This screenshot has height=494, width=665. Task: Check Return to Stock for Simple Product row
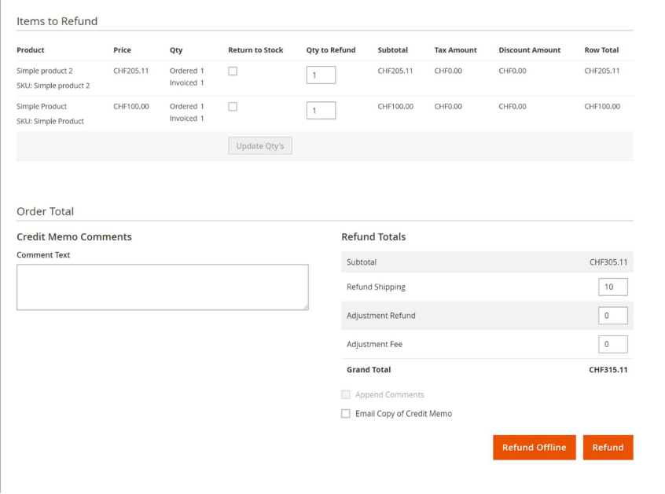(x=233, y=107)
